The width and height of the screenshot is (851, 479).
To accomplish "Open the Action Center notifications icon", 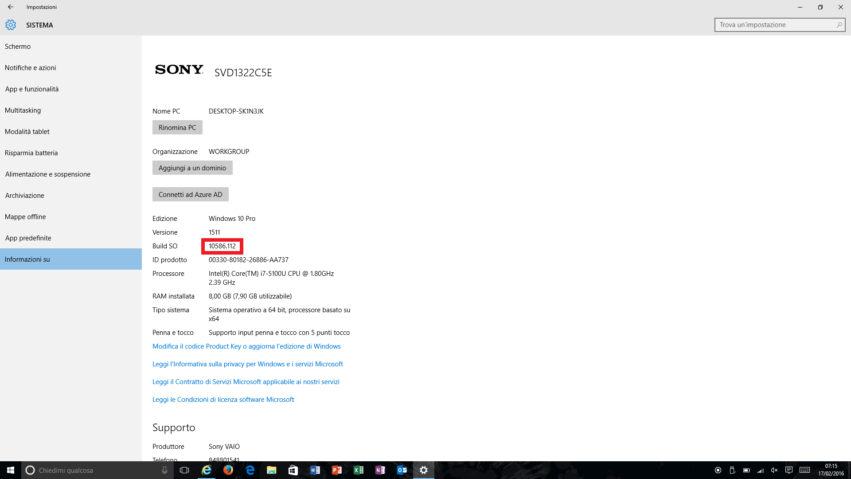I will pos(789,470).
